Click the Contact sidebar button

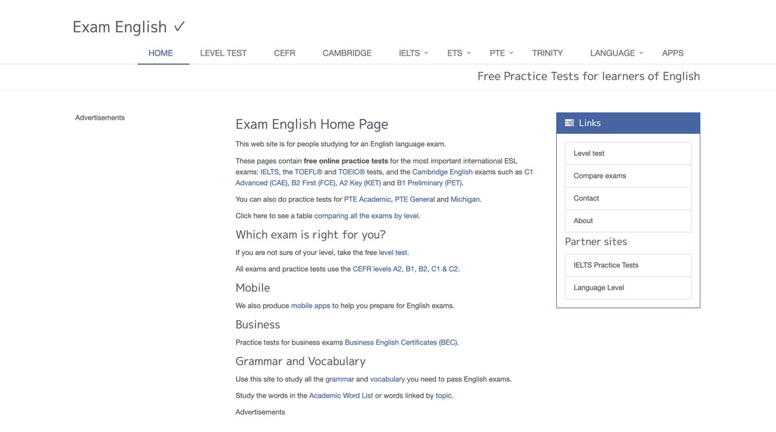point(627,199)
